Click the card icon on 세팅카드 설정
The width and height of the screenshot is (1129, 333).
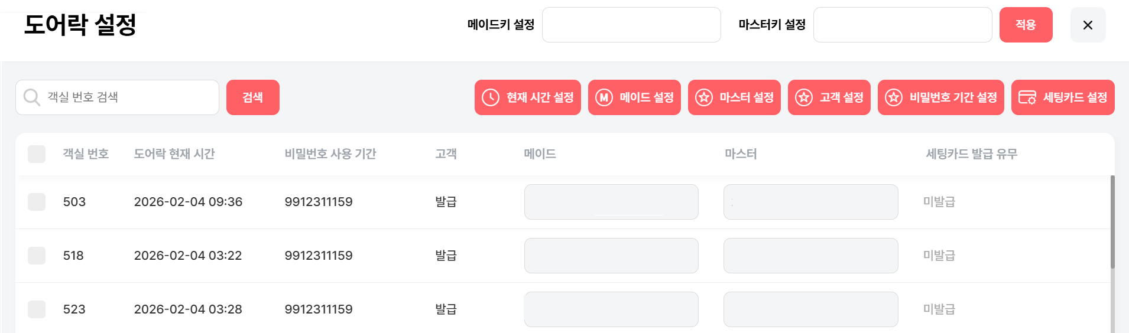(x=1027, y=97)
